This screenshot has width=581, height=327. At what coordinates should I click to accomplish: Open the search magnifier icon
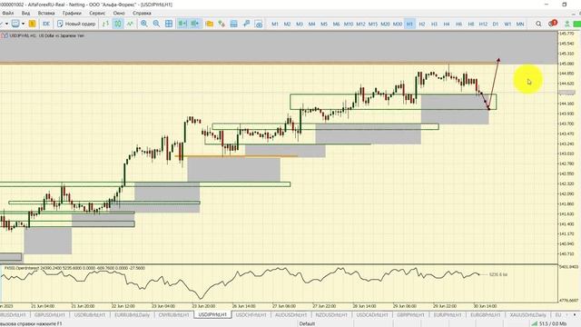pos(538,24)
